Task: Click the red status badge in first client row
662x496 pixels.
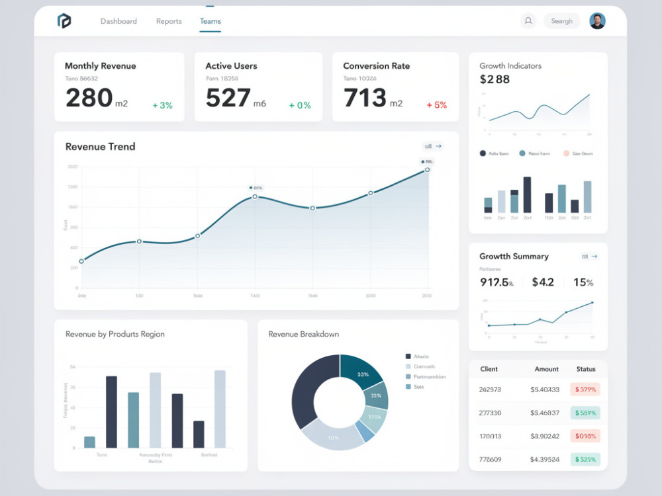Action: pyautogui.click(x=585, y=390)
